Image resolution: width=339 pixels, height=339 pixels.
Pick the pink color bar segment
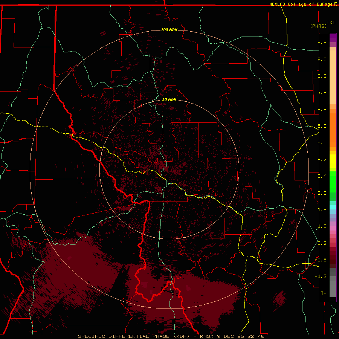pyautogui.click(x=333, y=228)
